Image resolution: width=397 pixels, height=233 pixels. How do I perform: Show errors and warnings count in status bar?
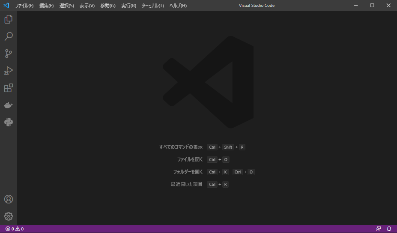[15, 229]
